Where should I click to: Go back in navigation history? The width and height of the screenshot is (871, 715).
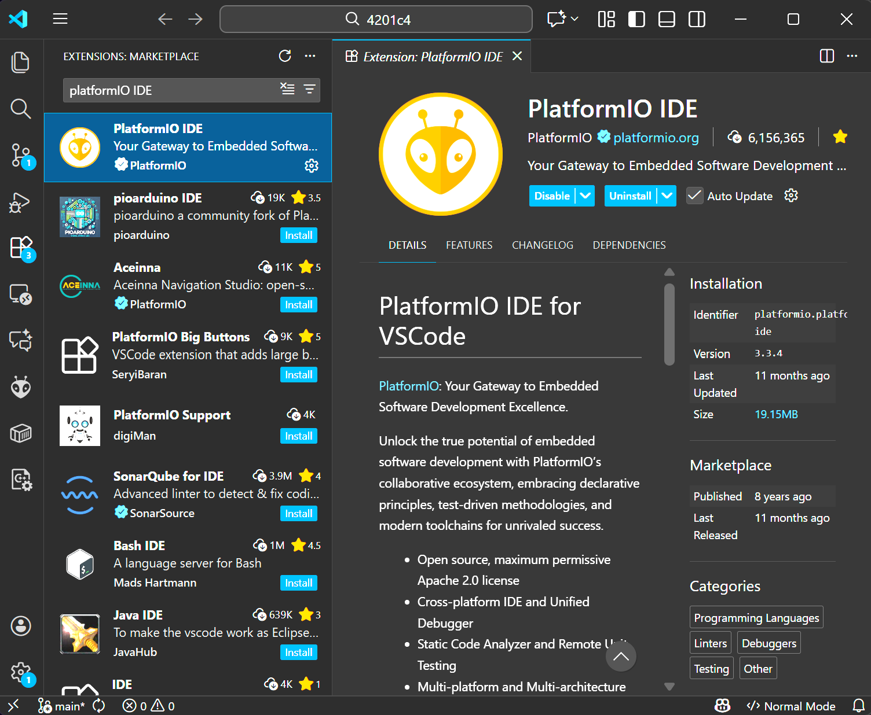(x=166, y=19)
